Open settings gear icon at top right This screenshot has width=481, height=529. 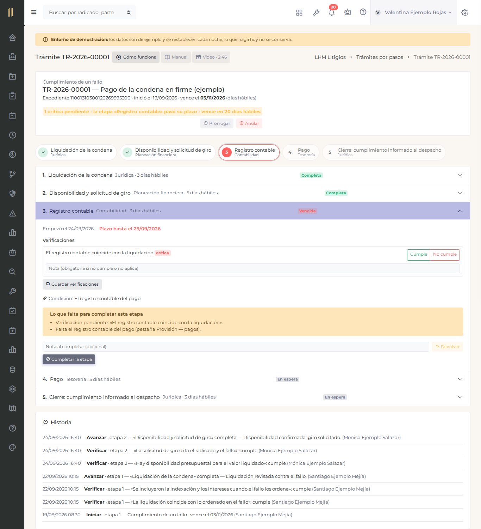(x=465, y=13)
